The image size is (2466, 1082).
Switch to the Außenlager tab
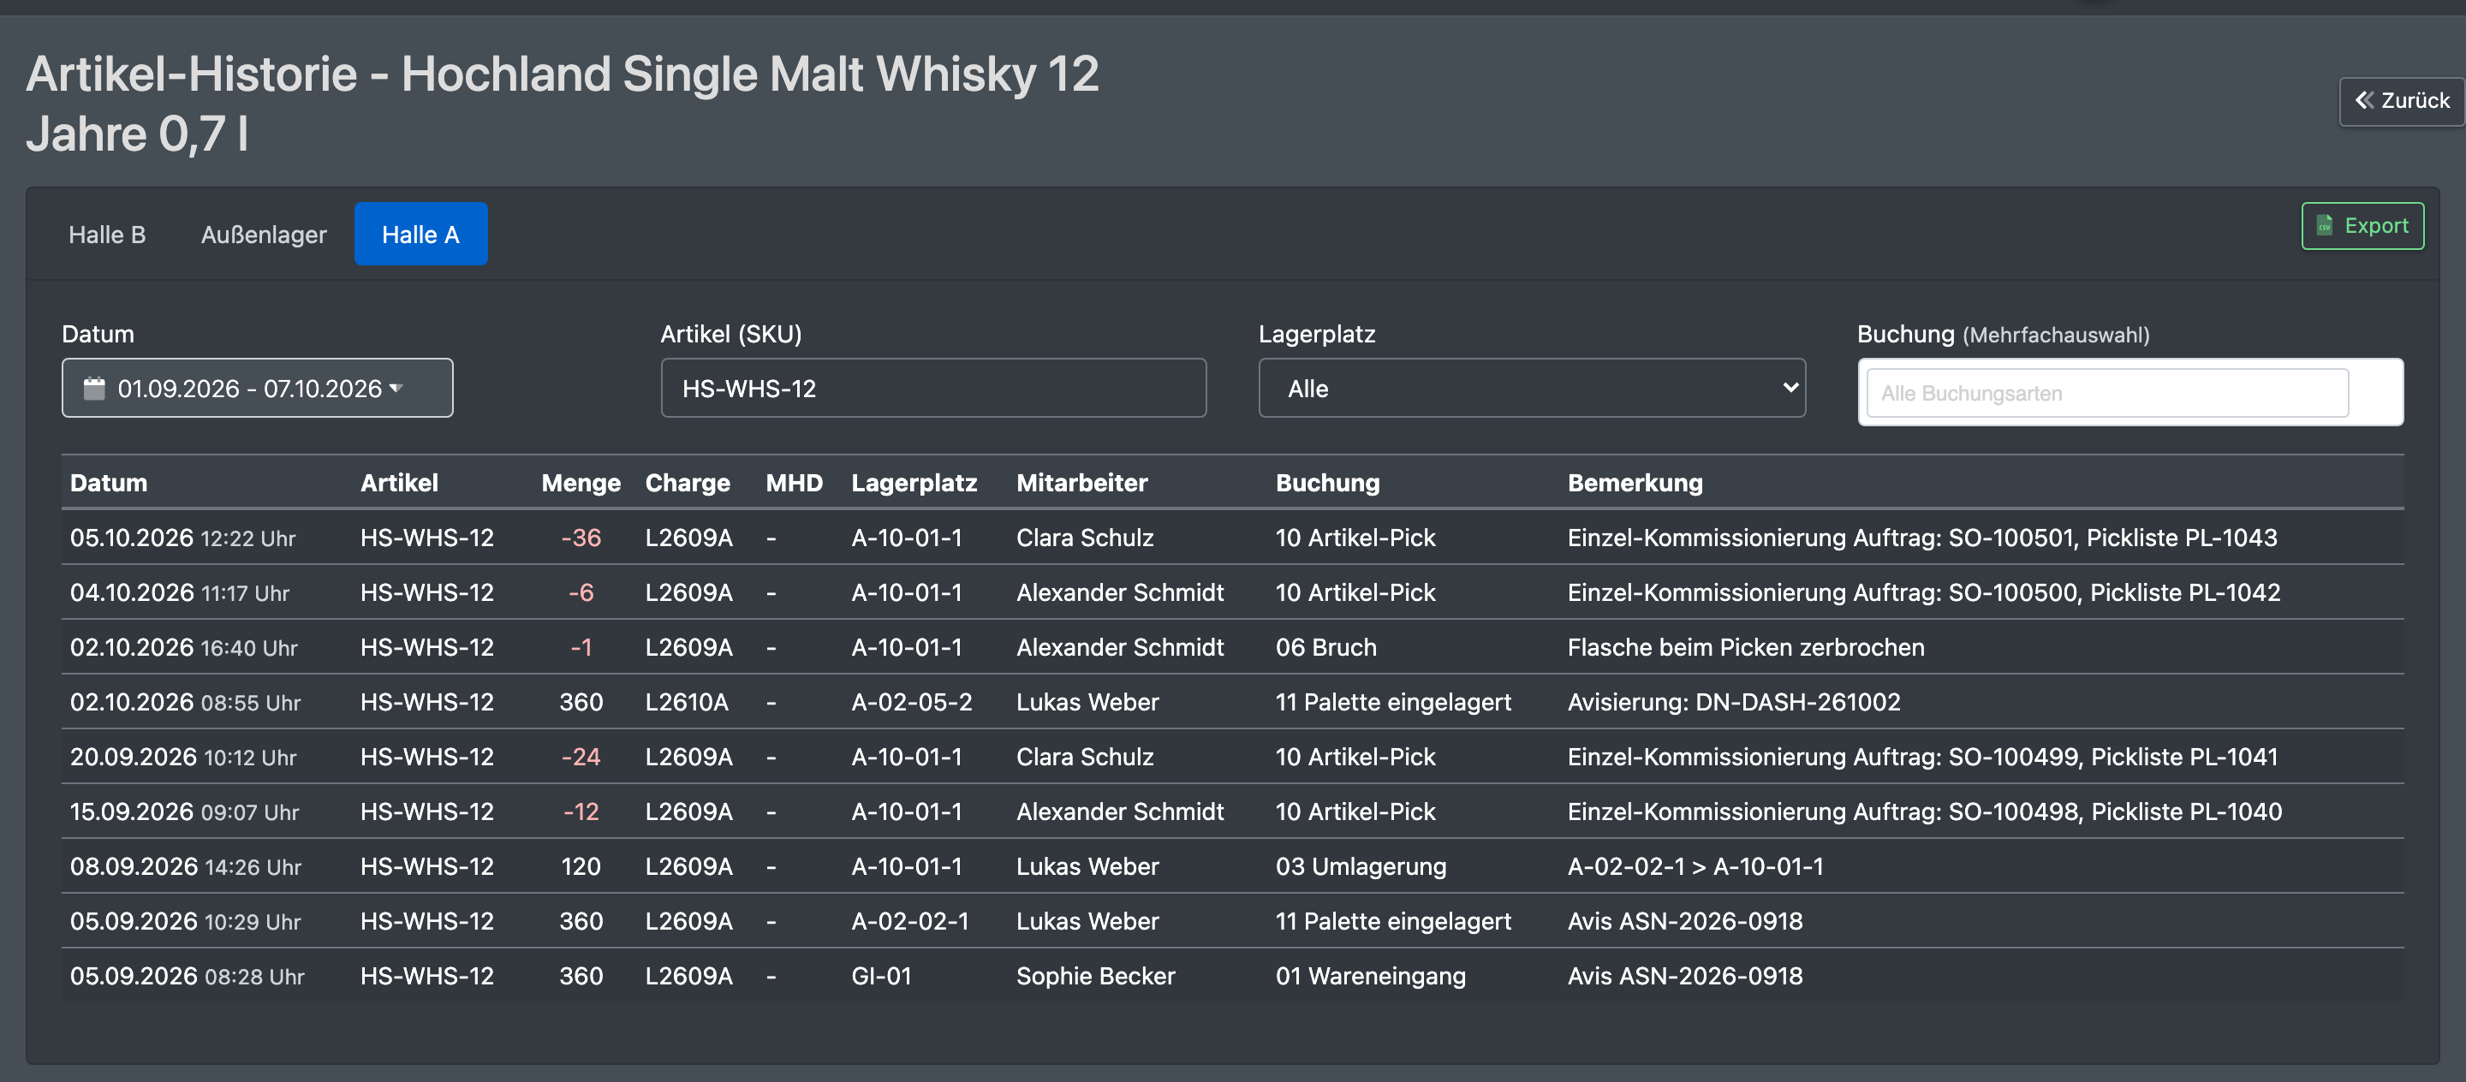coord(263,235)
